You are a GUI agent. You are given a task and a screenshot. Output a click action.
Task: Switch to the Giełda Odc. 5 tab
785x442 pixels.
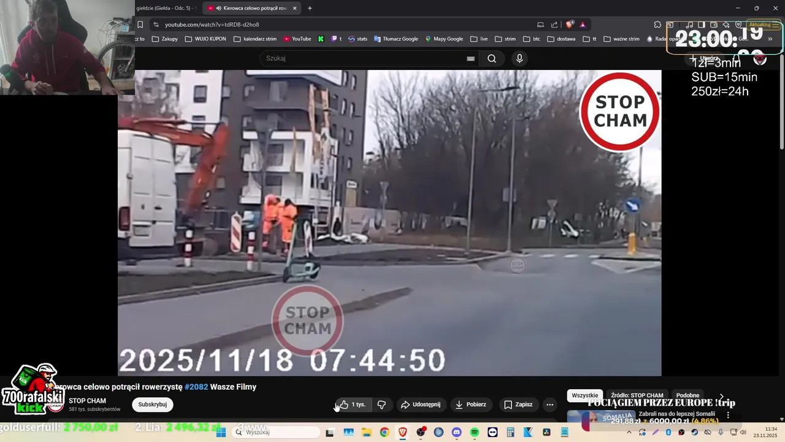pyautogui.click(x=167, y=8)
